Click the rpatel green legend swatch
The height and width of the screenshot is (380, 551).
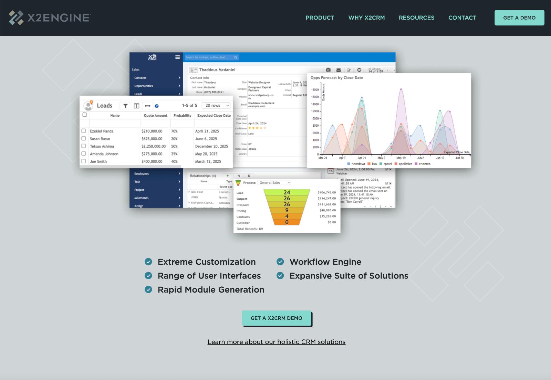click(381, 164)
